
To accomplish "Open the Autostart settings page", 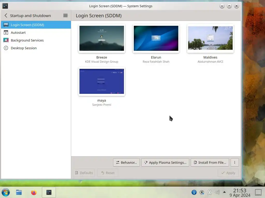I will 36,32.
